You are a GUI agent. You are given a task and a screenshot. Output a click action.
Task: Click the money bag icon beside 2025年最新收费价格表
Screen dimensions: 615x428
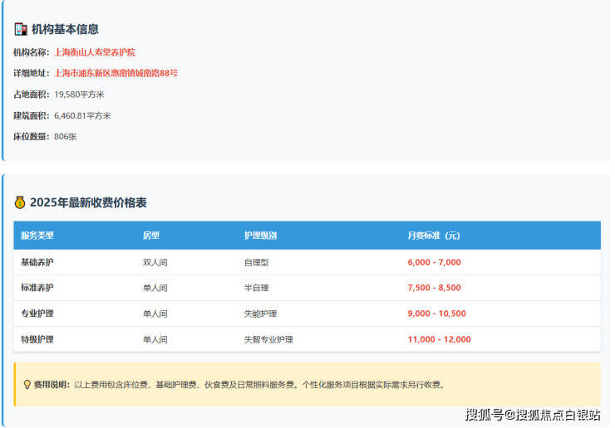tap(21, 202)
